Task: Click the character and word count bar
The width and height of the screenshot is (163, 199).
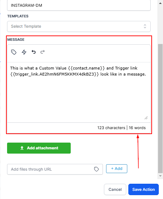Action: (x=79, y=128)
